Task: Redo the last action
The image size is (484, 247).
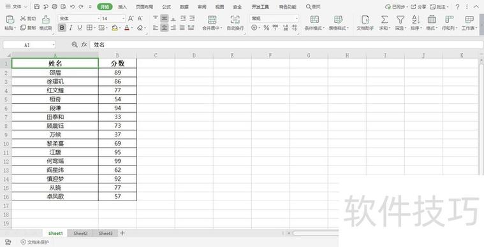Action: click(x=81, y=6)
